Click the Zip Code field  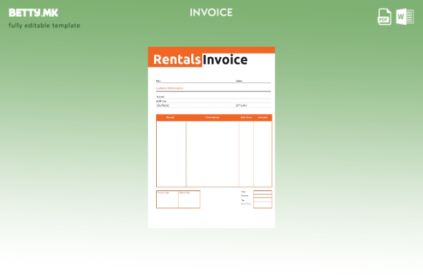click(251, 105)
